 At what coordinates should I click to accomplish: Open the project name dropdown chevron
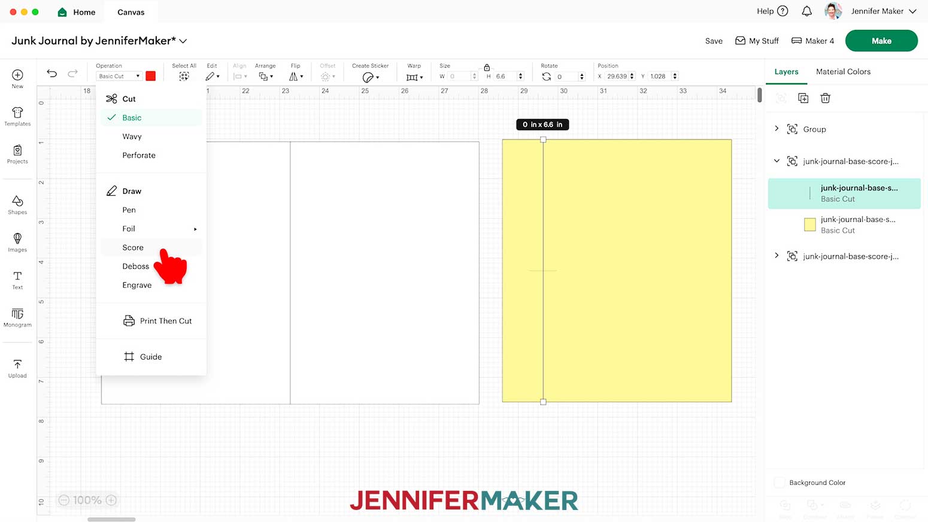point(183,41)
